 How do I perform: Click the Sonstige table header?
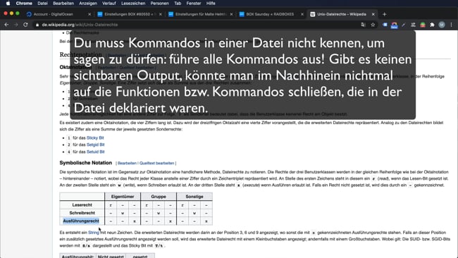pos(194,197)
